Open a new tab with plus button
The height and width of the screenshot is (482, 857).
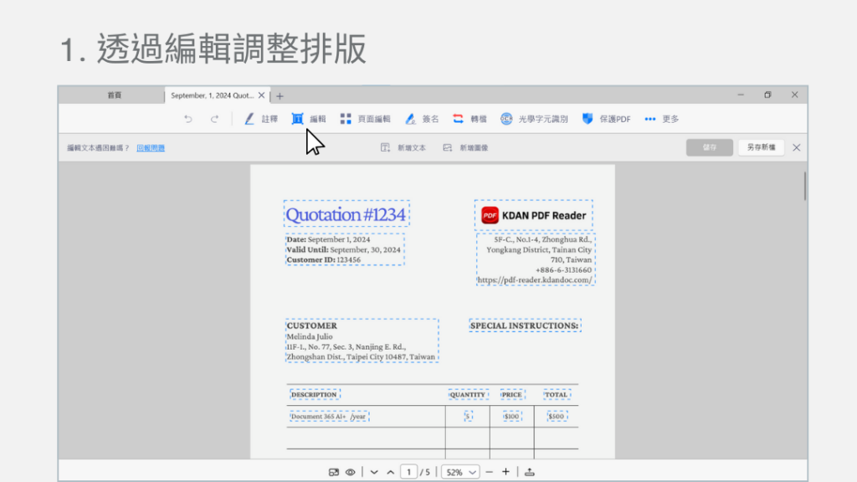click(x=280, y=95)
